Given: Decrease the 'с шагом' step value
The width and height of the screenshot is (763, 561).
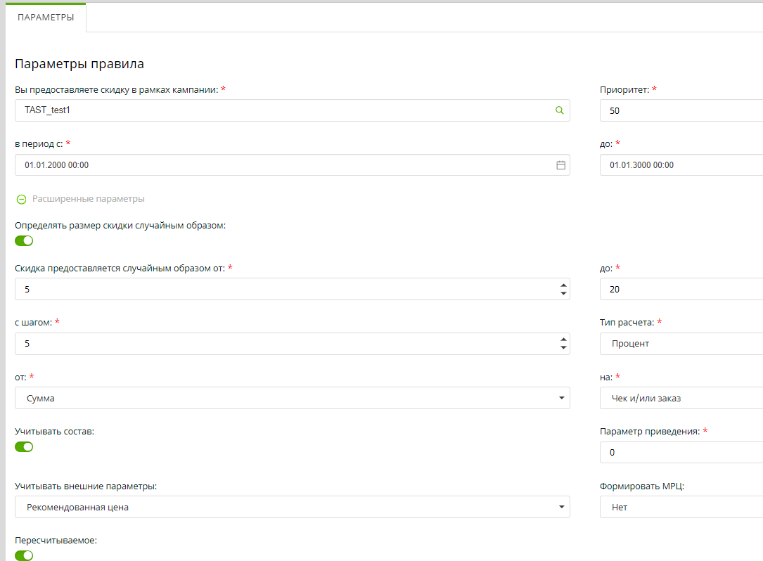Looking at the screenshot, I should point(563,348).
